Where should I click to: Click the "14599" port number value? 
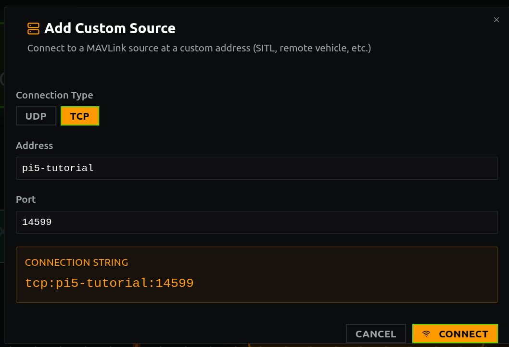pyautogui.click(x=37, y=222)
